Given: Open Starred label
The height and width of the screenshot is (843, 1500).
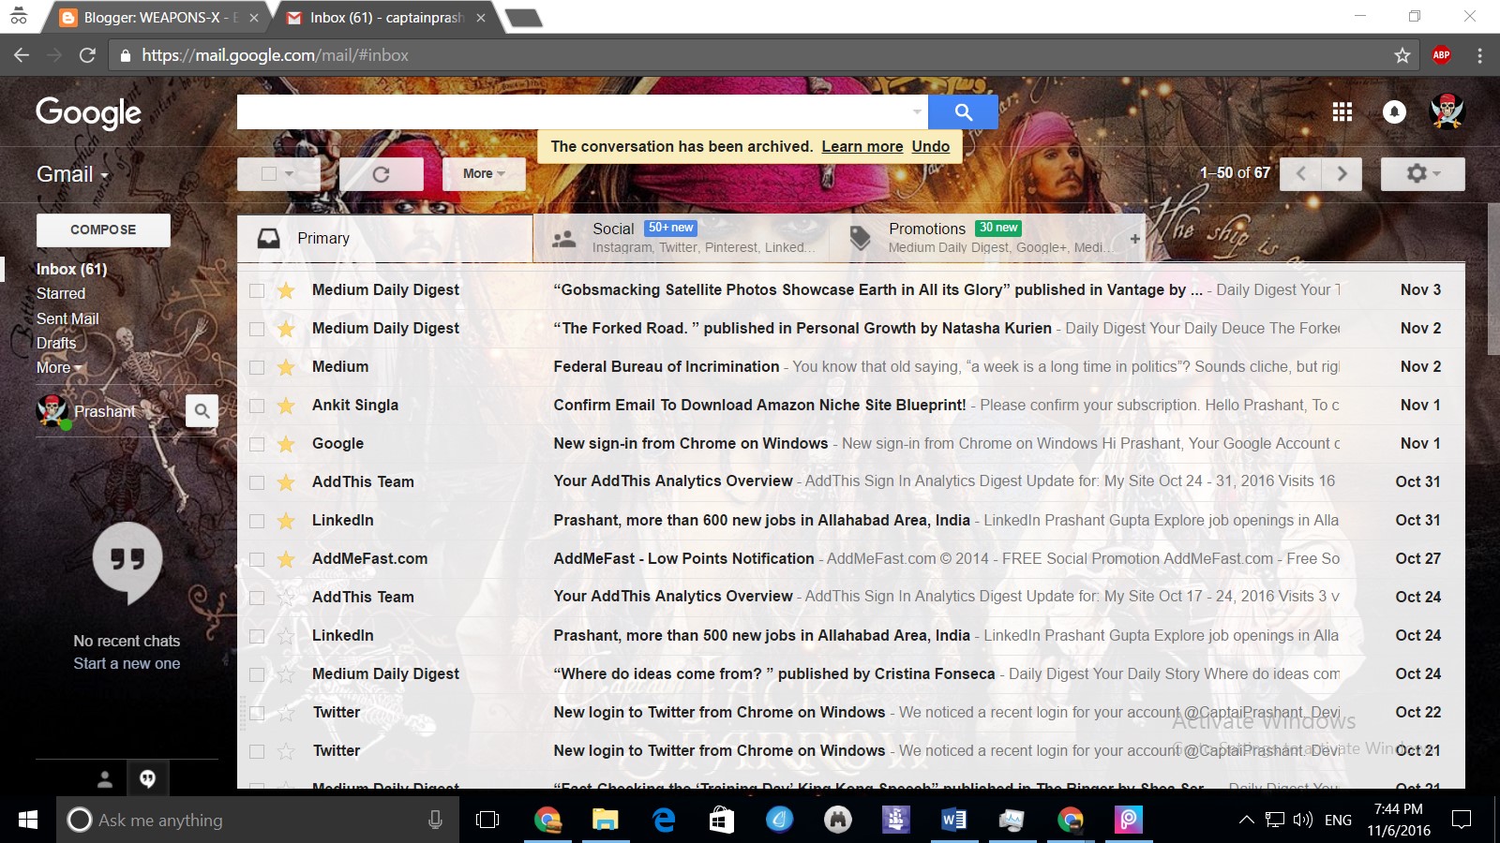Looking at the screenshot, I should [61, 294].
